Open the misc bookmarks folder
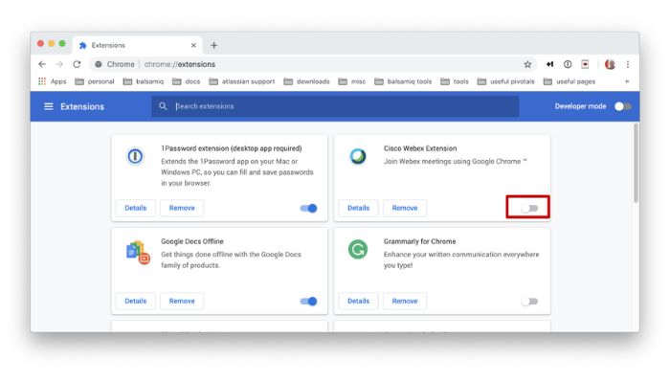 [x=351, y=81]
